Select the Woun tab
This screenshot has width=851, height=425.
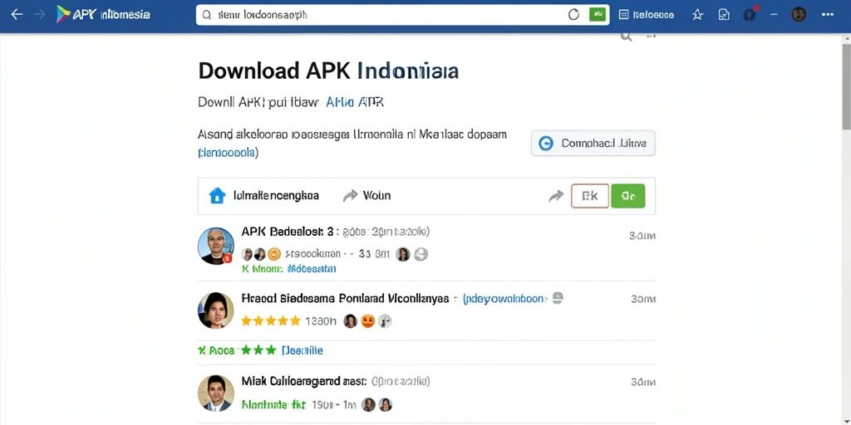(366, 196)
